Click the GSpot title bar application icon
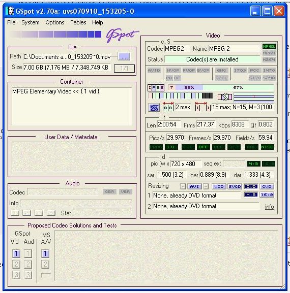Image resolution: width=290 pixels, height=293 pixels. pos(10,11)
